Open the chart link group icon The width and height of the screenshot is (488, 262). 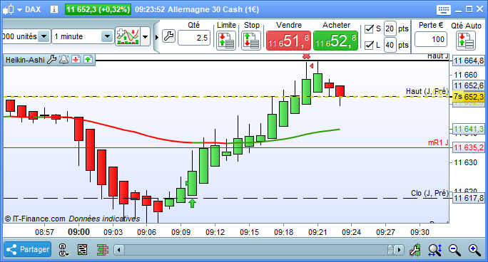63,250
